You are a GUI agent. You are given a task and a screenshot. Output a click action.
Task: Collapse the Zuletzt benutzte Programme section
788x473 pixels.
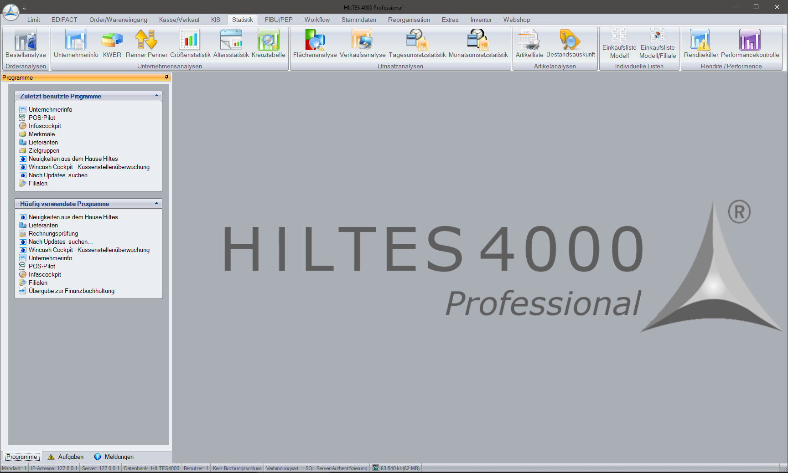(157, 96)
